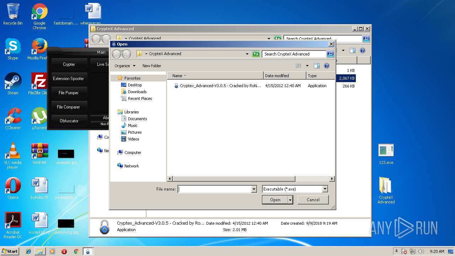455x256 pixels.
Task: Open Acrobat Reader DC desktop icon
Action: tap(13, 226)
